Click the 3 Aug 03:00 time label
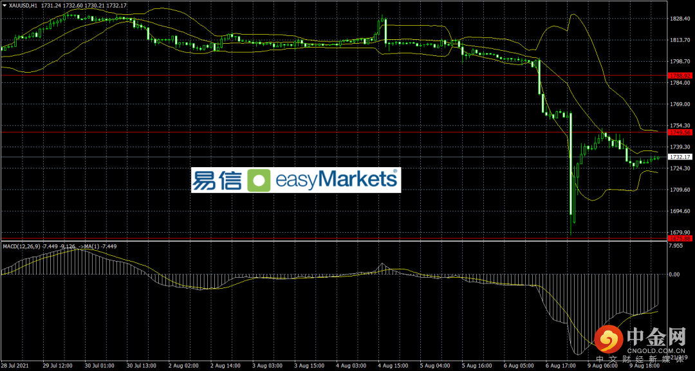This screenshot has width=695, height=371. [268, 366]
